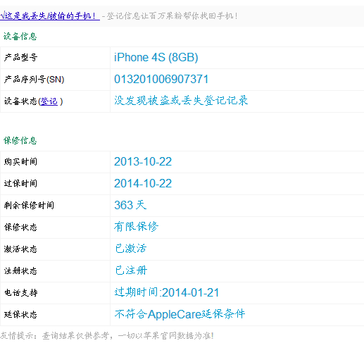Image resolution: width=364 pixels, height=355 pixels.
Task: Open the '这是我丢失/被偷的手机' link
Action: tap(50, 16)
